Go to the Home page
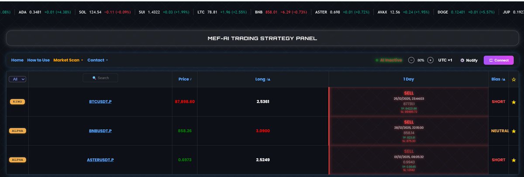Viewport: 524px width, 177px height. 17,60
